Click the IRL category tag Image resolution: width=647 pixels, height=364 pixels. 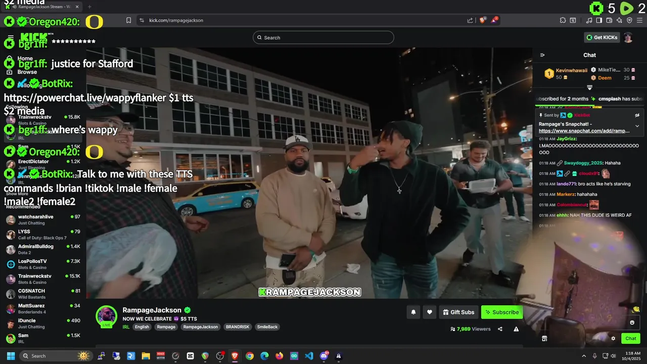[126, 327]
